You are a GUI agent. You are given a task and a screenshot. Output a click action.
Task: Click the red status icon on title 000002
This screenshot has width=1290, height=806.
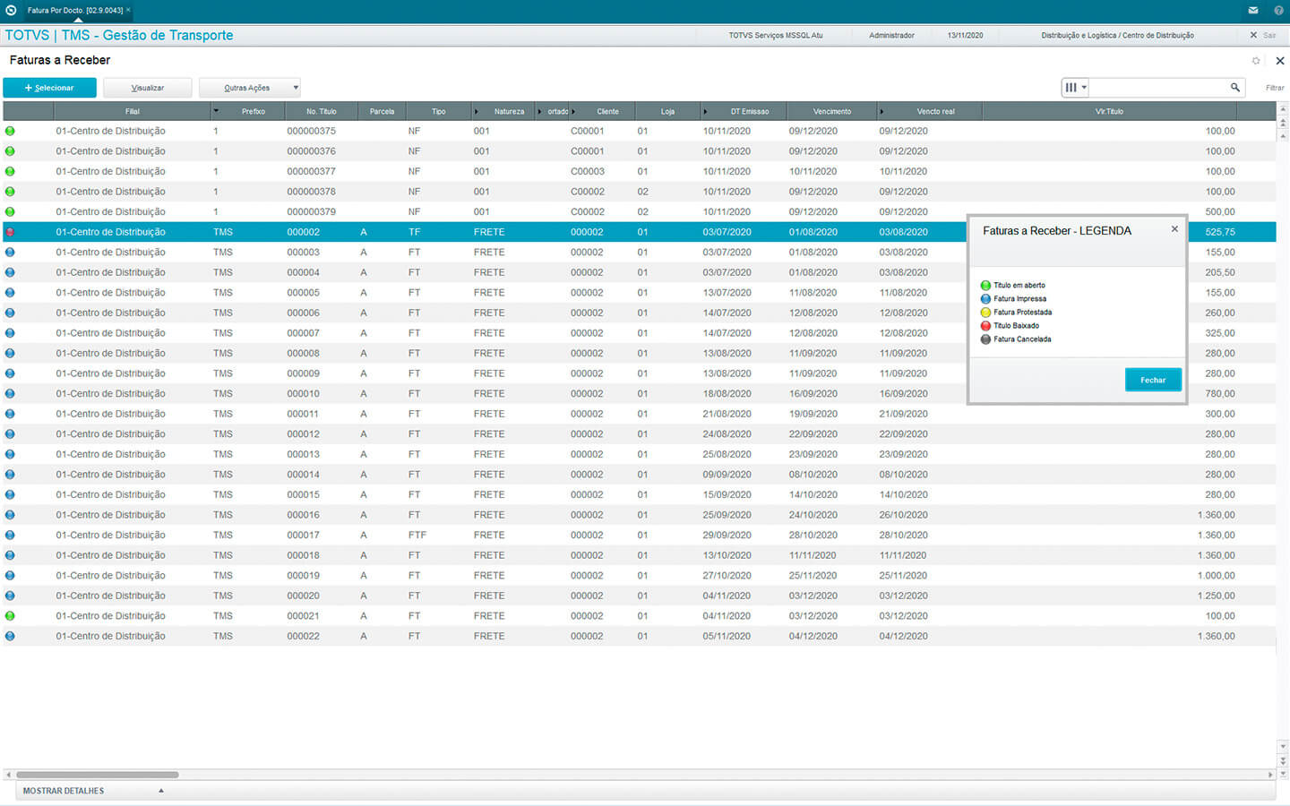[x=10, y=232]
